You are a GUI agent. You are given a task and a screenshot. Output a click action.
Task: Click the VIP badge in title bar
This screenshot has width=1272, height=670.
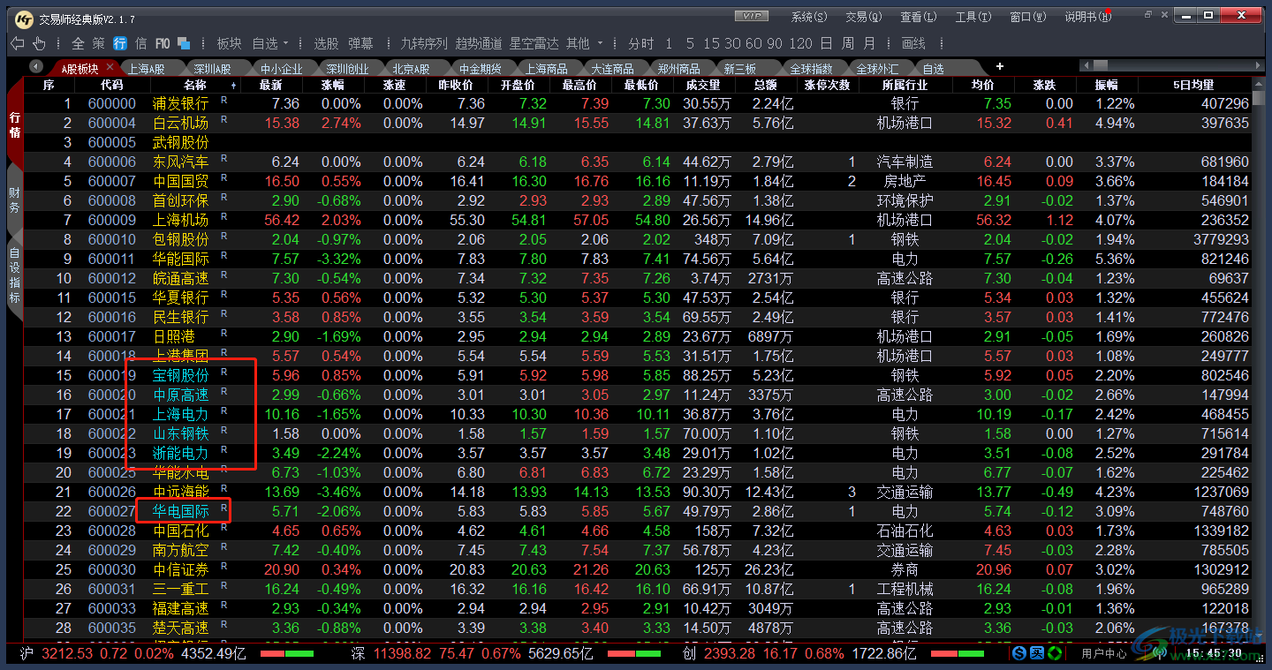tap(752, 16)
